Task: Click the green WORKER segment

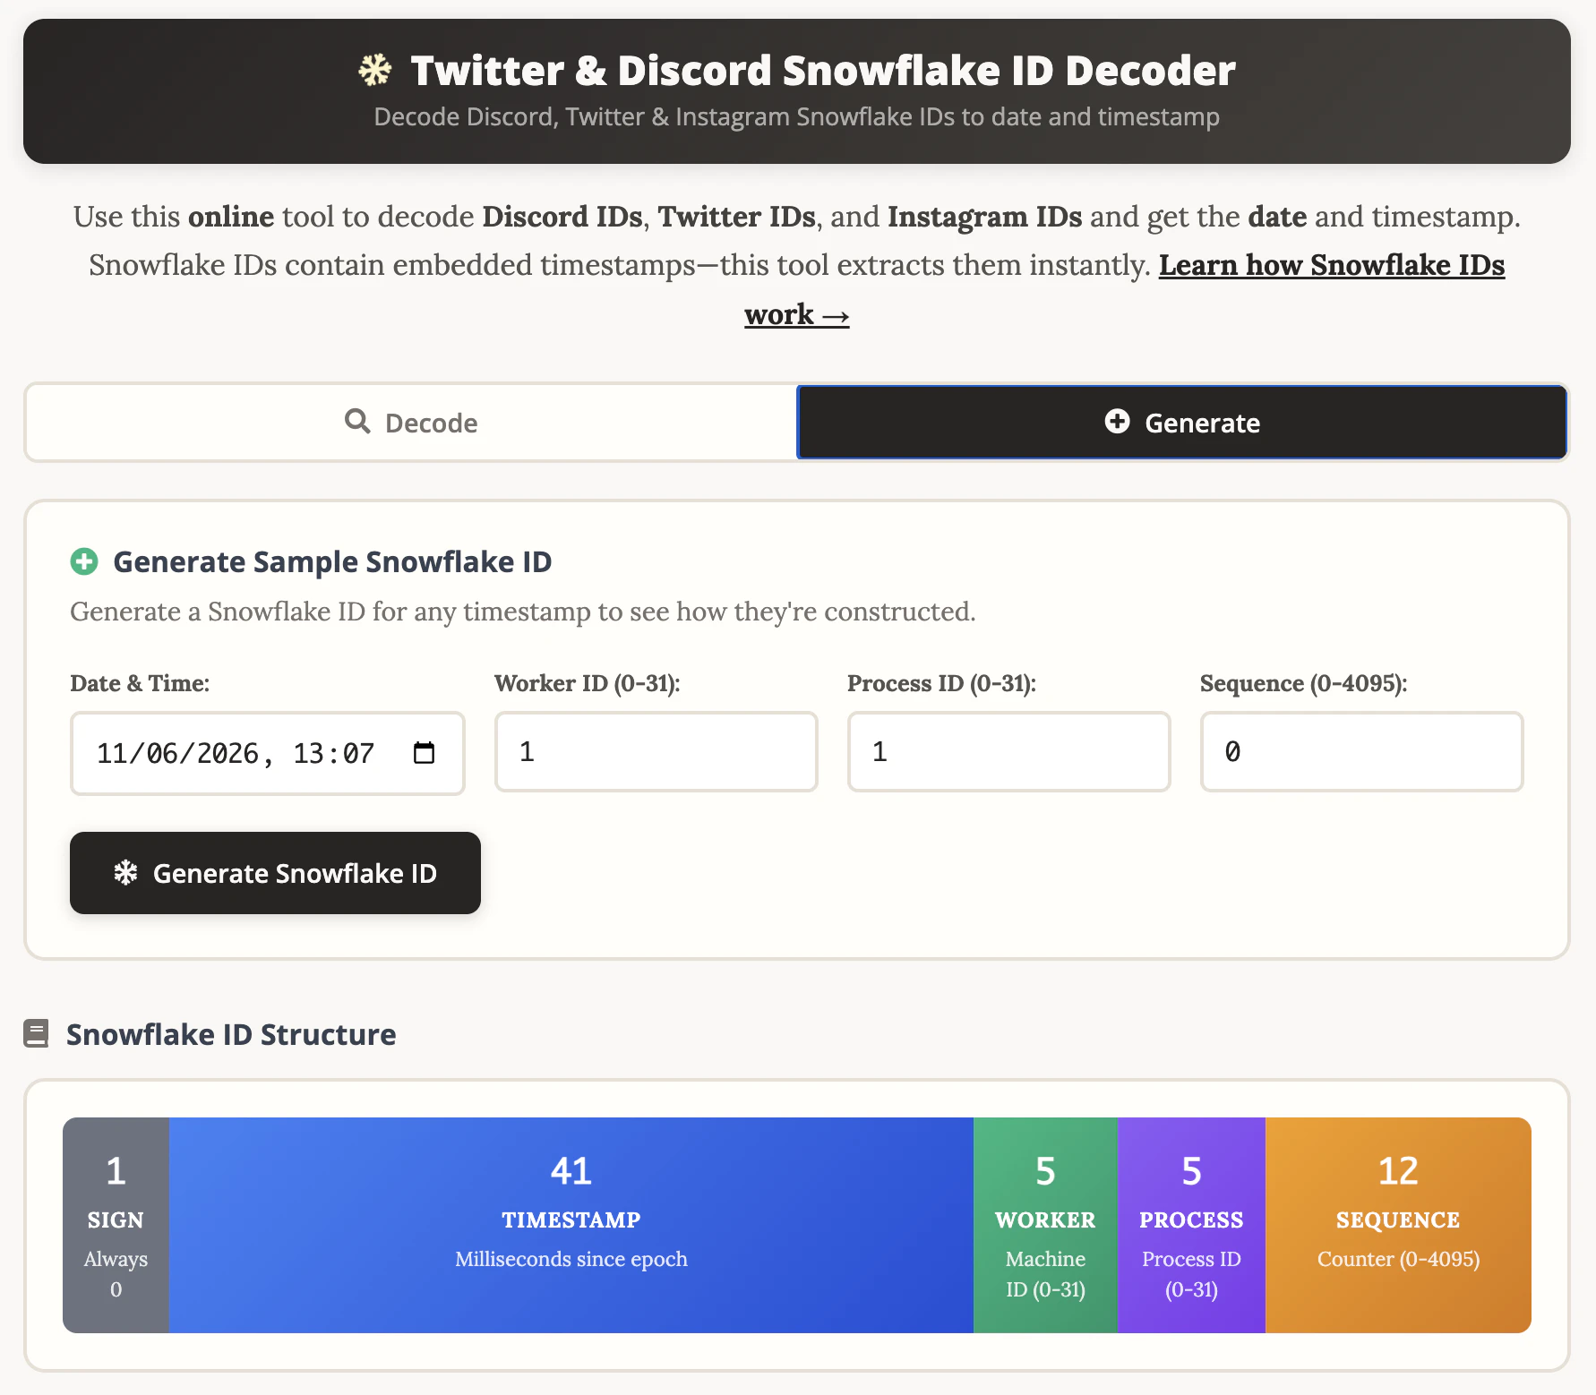Action: (x=1045, y=1225)
